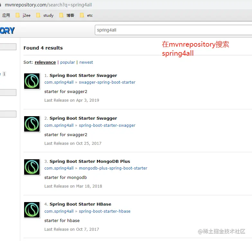
Task: Sort results by newest
Action: [x=86, y=62]
